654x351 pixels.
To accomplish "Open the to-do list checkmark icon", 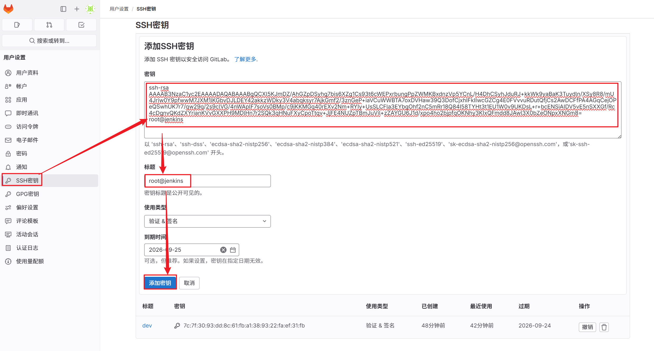I will pos(81,25).
